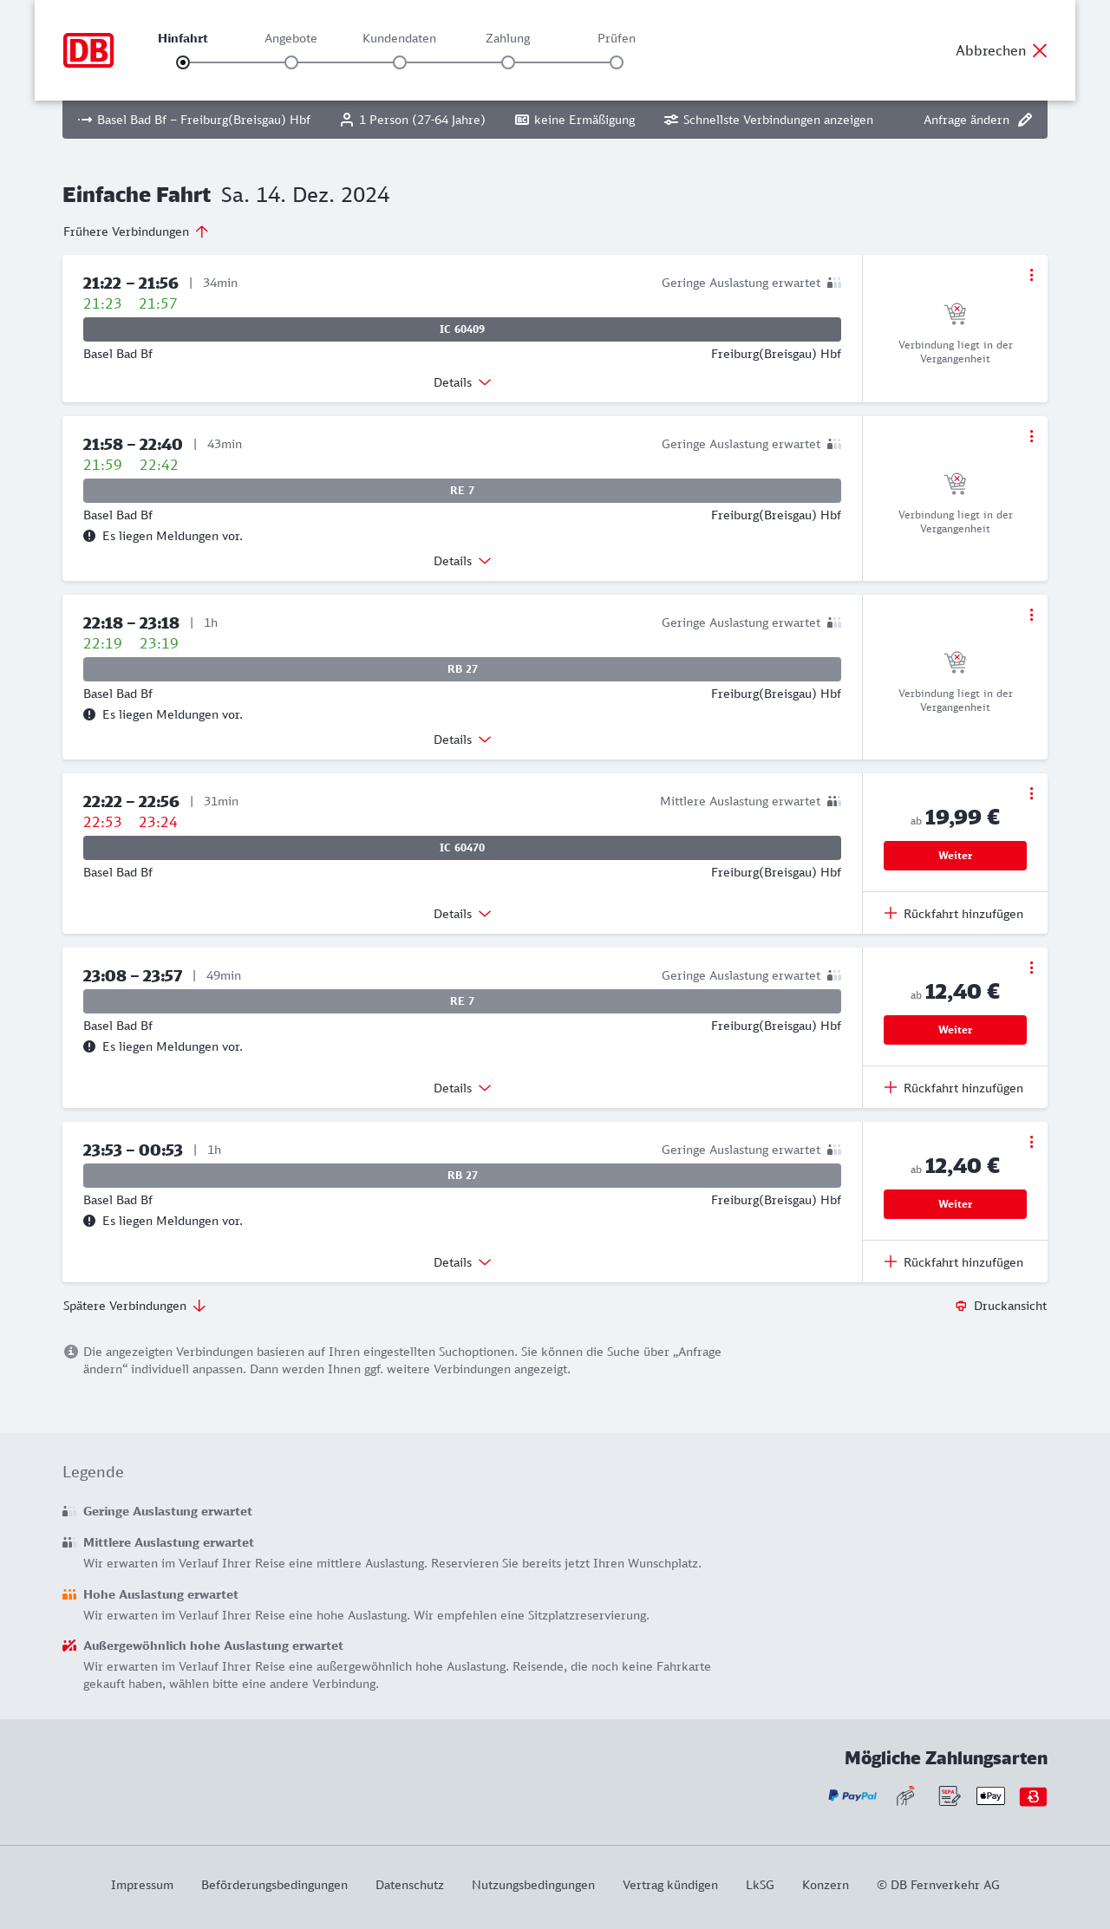The height and width of the screenshot is (1929, 1110).
Task: Click the Hinfahrt step label
Action: [x=183, y=38]
